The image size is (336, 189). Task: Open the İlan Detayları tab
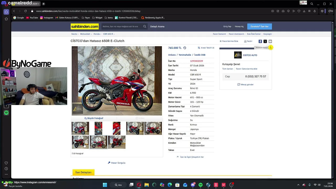click(83, 172)
